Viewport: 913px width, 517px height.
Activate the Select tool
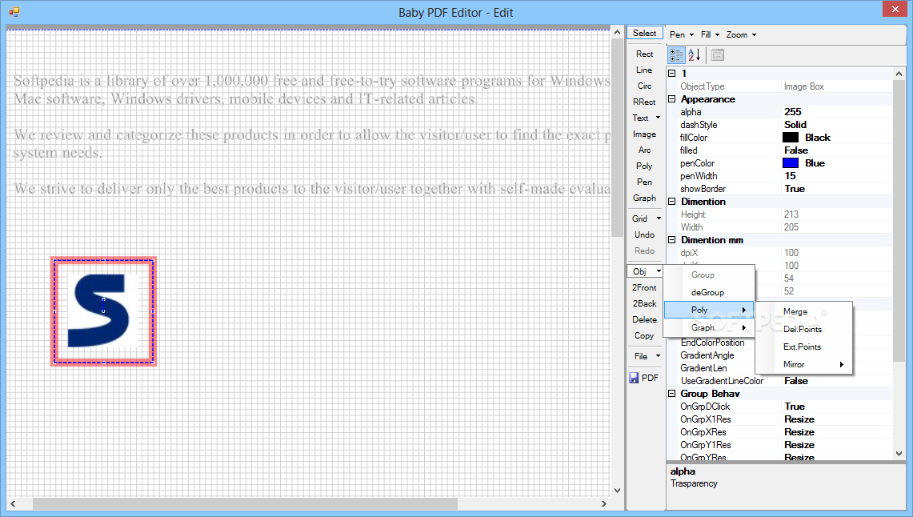pyautogui.click(x=645, y=33)
